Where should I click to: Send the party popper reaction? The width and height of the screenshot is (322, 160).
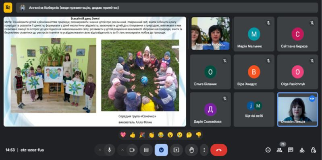click(x=142, y=135)
